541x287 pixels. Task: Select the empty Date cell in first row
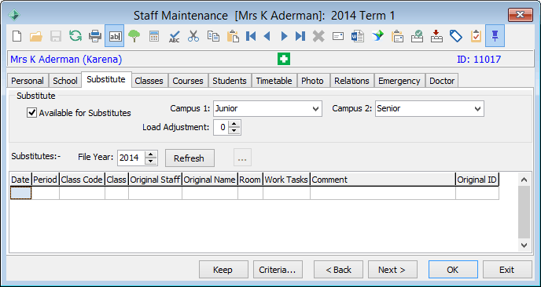pos(21,193)
